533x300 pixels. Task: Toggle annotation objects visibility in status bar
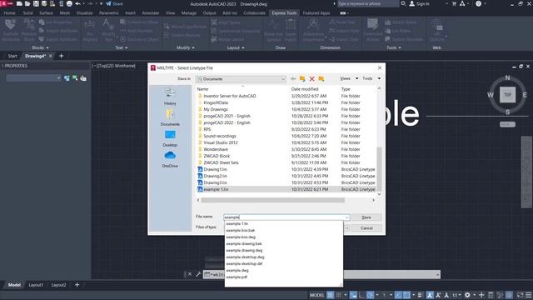pos(430,295)
